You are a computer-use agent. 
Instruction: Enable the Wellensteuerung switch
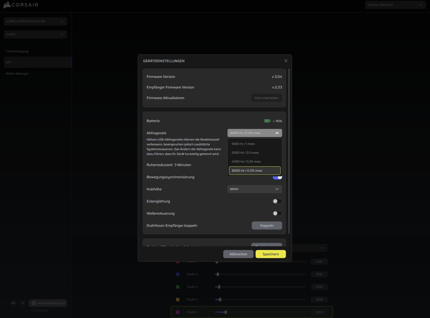[277, 213]
